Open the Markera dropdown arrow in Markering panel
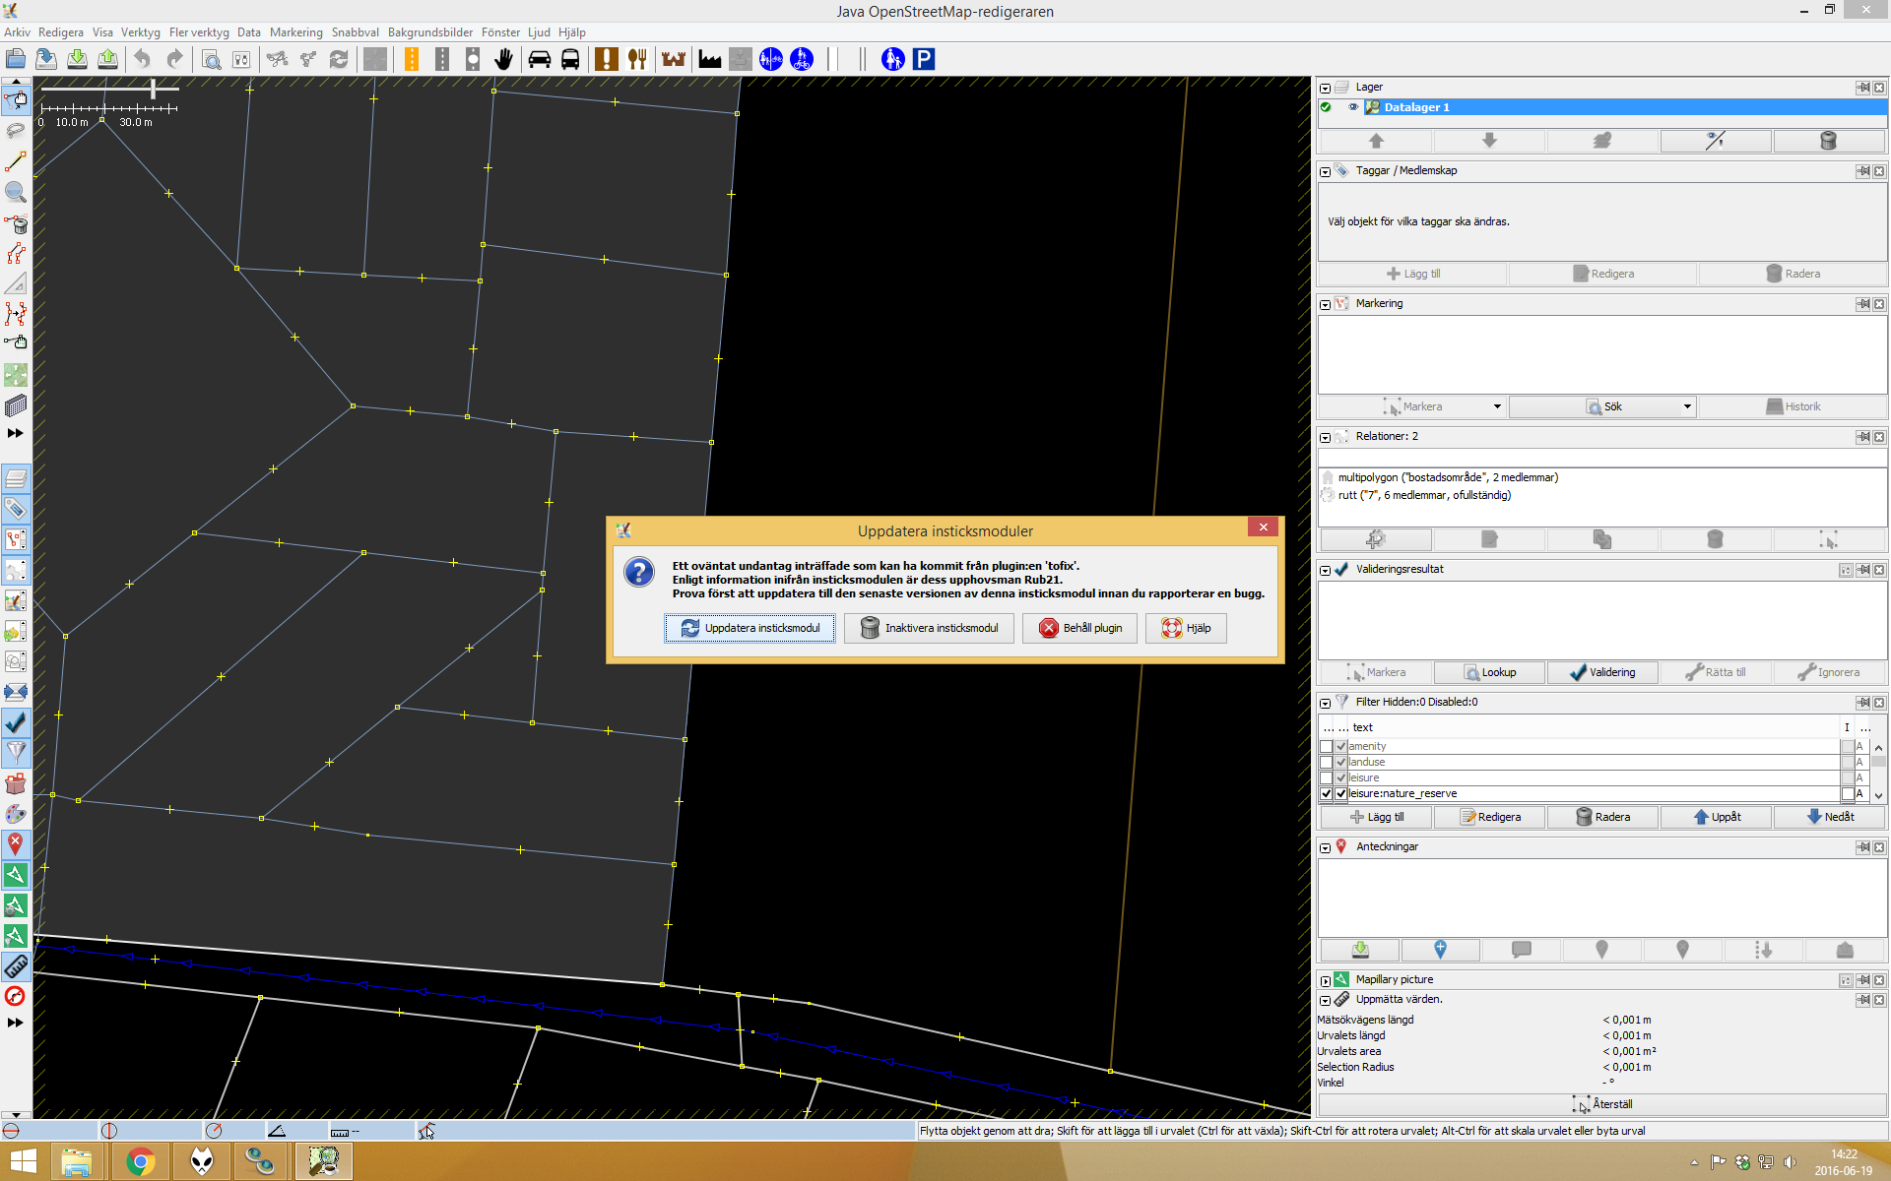This screenshot has height=1181, width=1891. click(x=1497, y=406)
